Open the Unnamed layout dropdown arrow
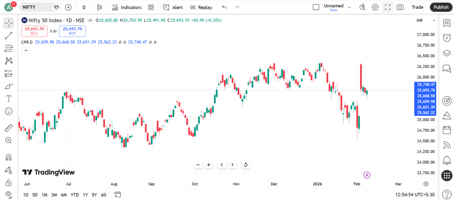The image size is (454, 200). point(349,7)
